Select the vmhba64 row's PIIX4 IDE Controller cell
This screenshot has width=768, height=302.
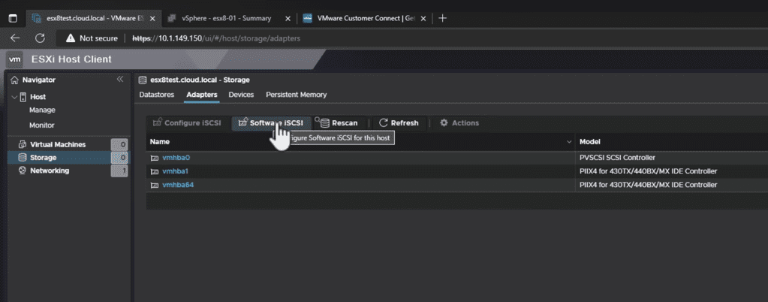click(648, 185)
